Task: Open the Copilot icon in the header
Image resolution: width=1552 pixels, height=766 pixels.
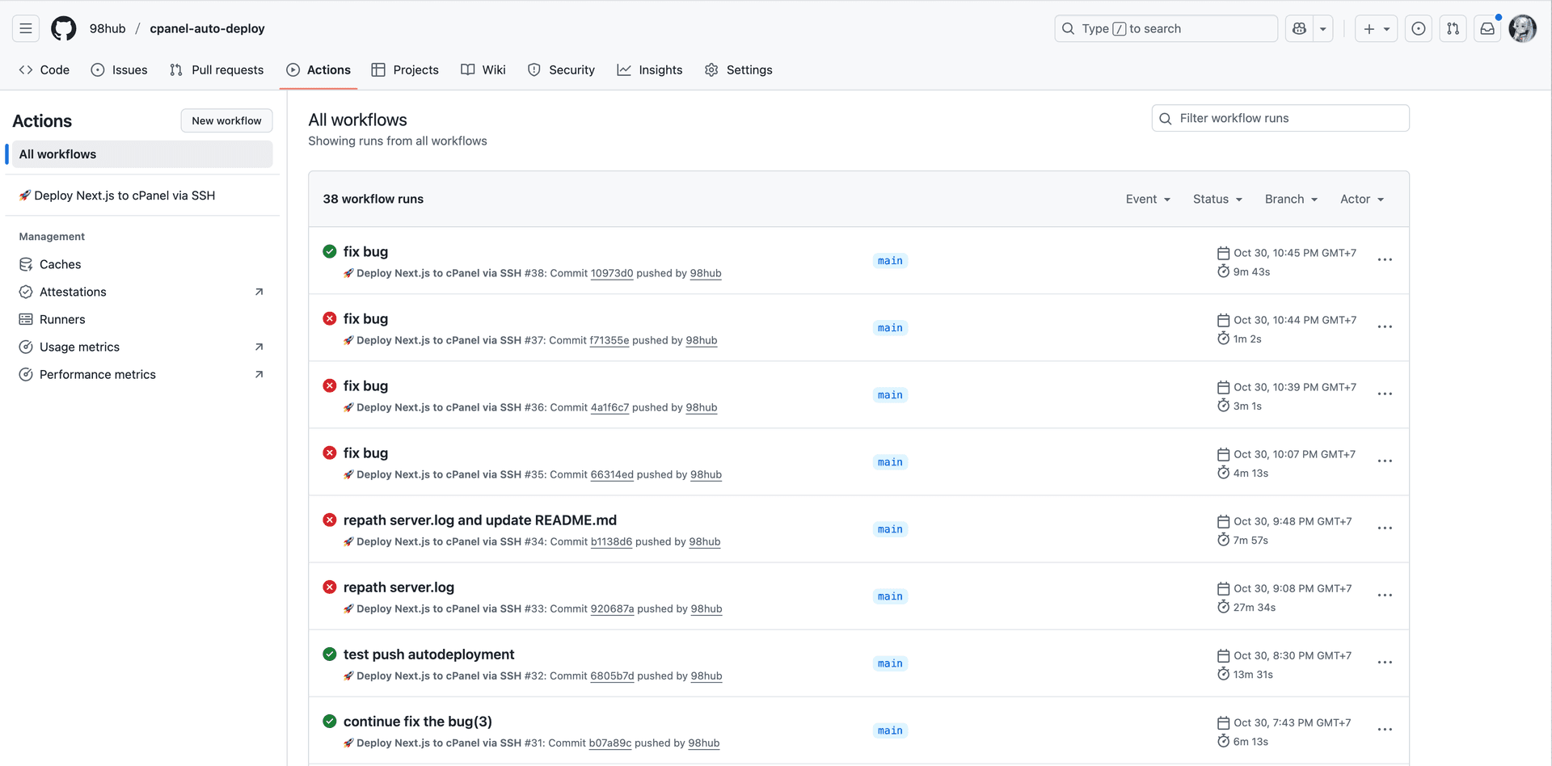Action: (x=1298, y=28)
